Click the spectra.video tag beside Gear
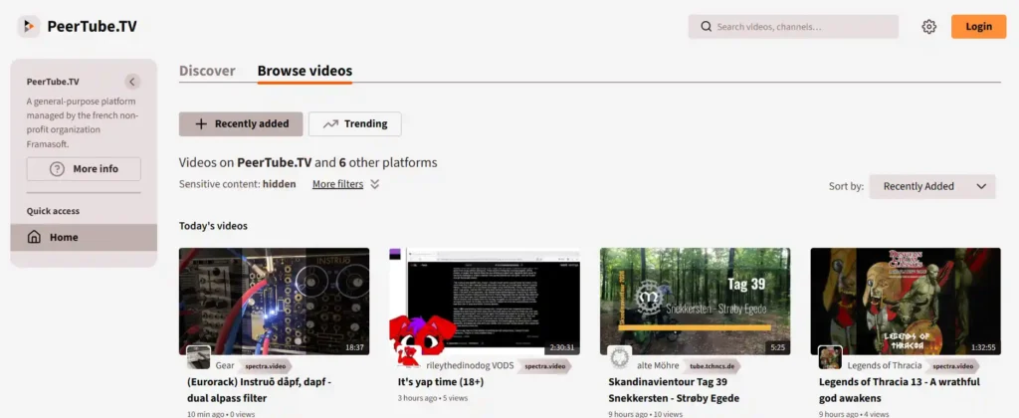Image resolution: width=1019 pixels, height=418 pixels. 266,366
